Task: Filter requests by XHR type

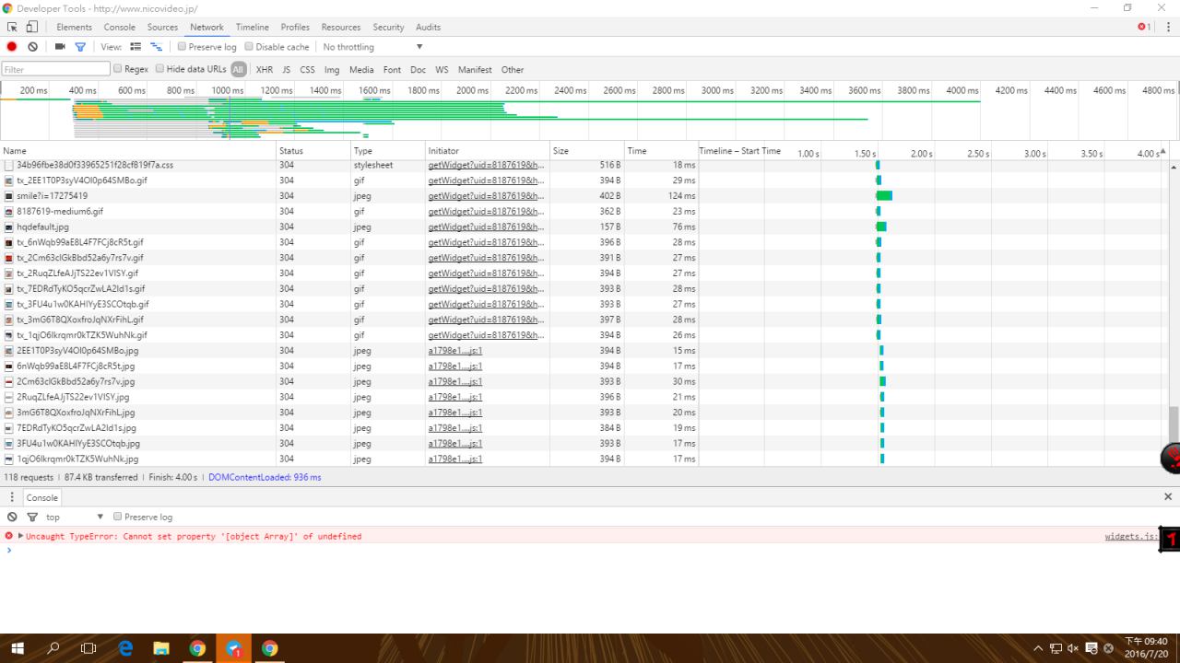Action: click(264, 70)
